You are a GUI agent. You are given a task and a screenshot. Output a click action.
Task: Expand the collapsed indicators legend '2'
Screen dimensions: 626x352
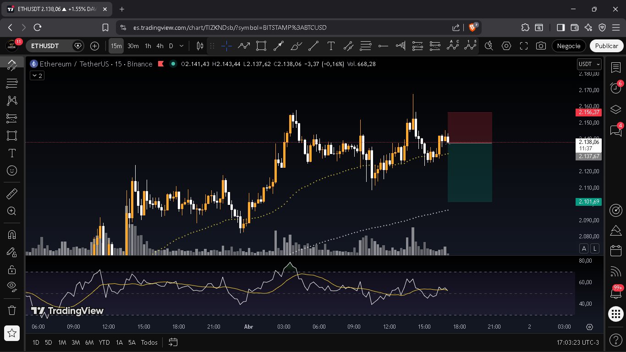pos(37,76)
